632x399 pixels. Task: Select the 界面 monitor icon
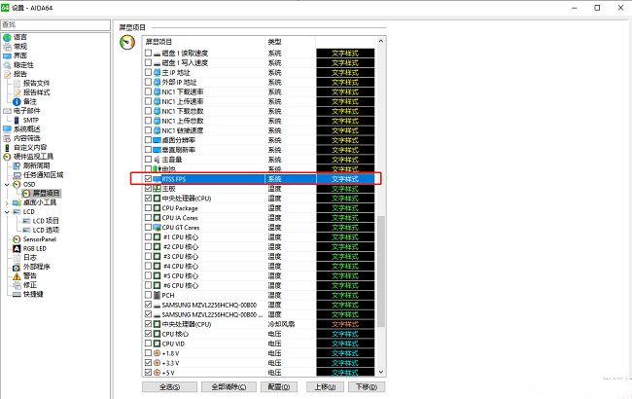pyautogui.click(x=7, y=55)
